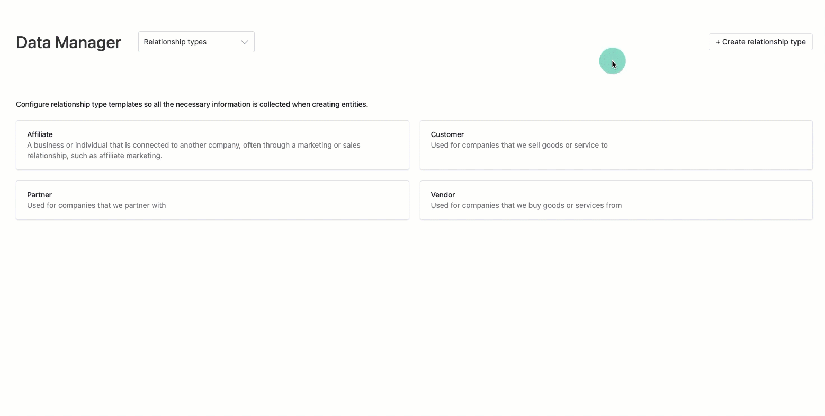The image size is (825, 416).
Task: Select the Vendor relationship type
Action: [x=616, y=200]
